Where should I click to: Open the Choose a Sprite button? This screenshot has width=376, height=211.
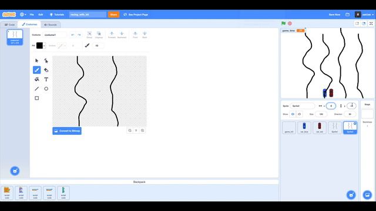pos(351,195)
